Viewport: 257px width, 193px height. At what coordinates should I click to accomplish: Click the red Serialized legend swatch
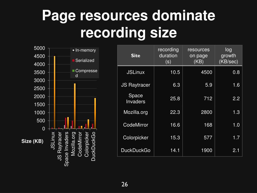74,61
